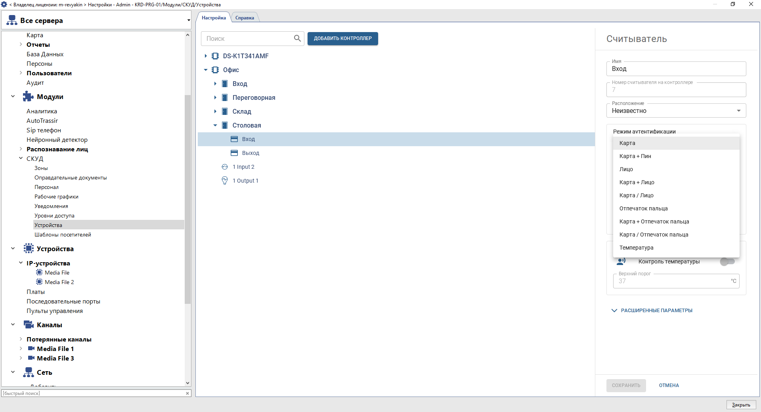761x412 pixels.
Task: Select 1 Output 1 row
Action: 396,181
